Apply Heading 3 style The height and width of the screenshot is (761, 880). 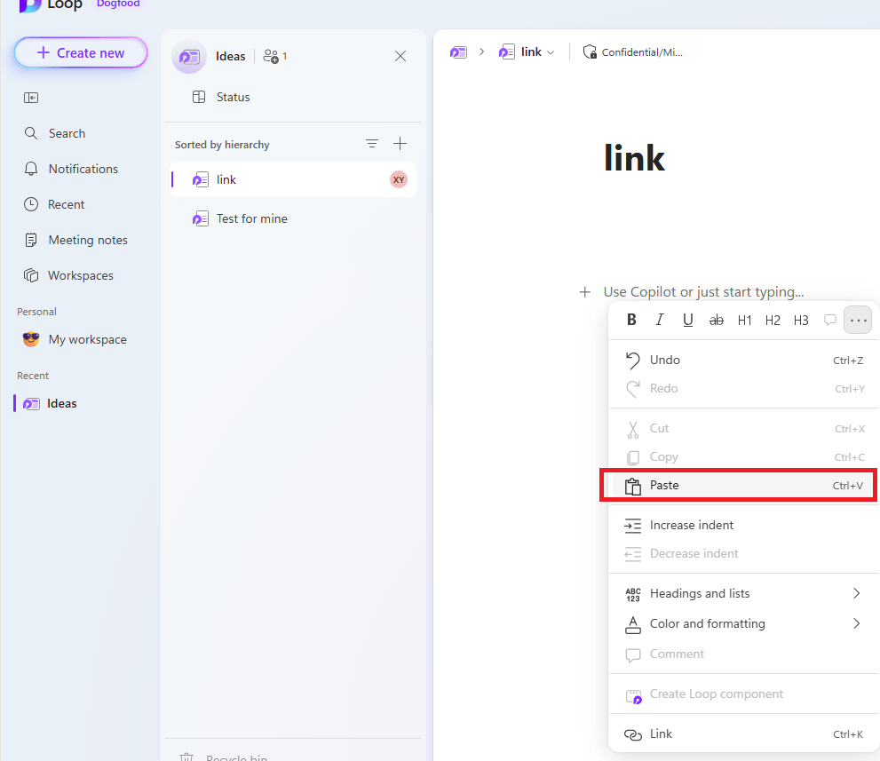801,320
